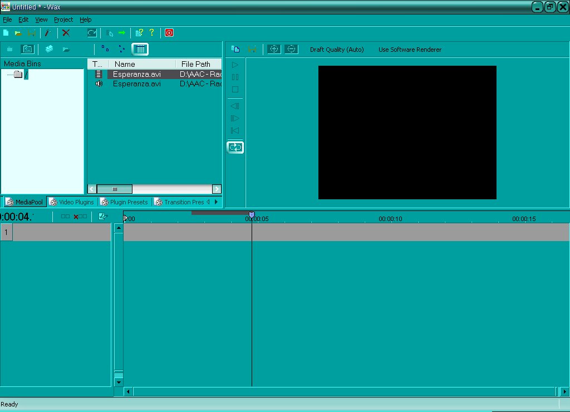Switch media list to large icons view
This screenshot has width=570, height=412.
point(105,49)
